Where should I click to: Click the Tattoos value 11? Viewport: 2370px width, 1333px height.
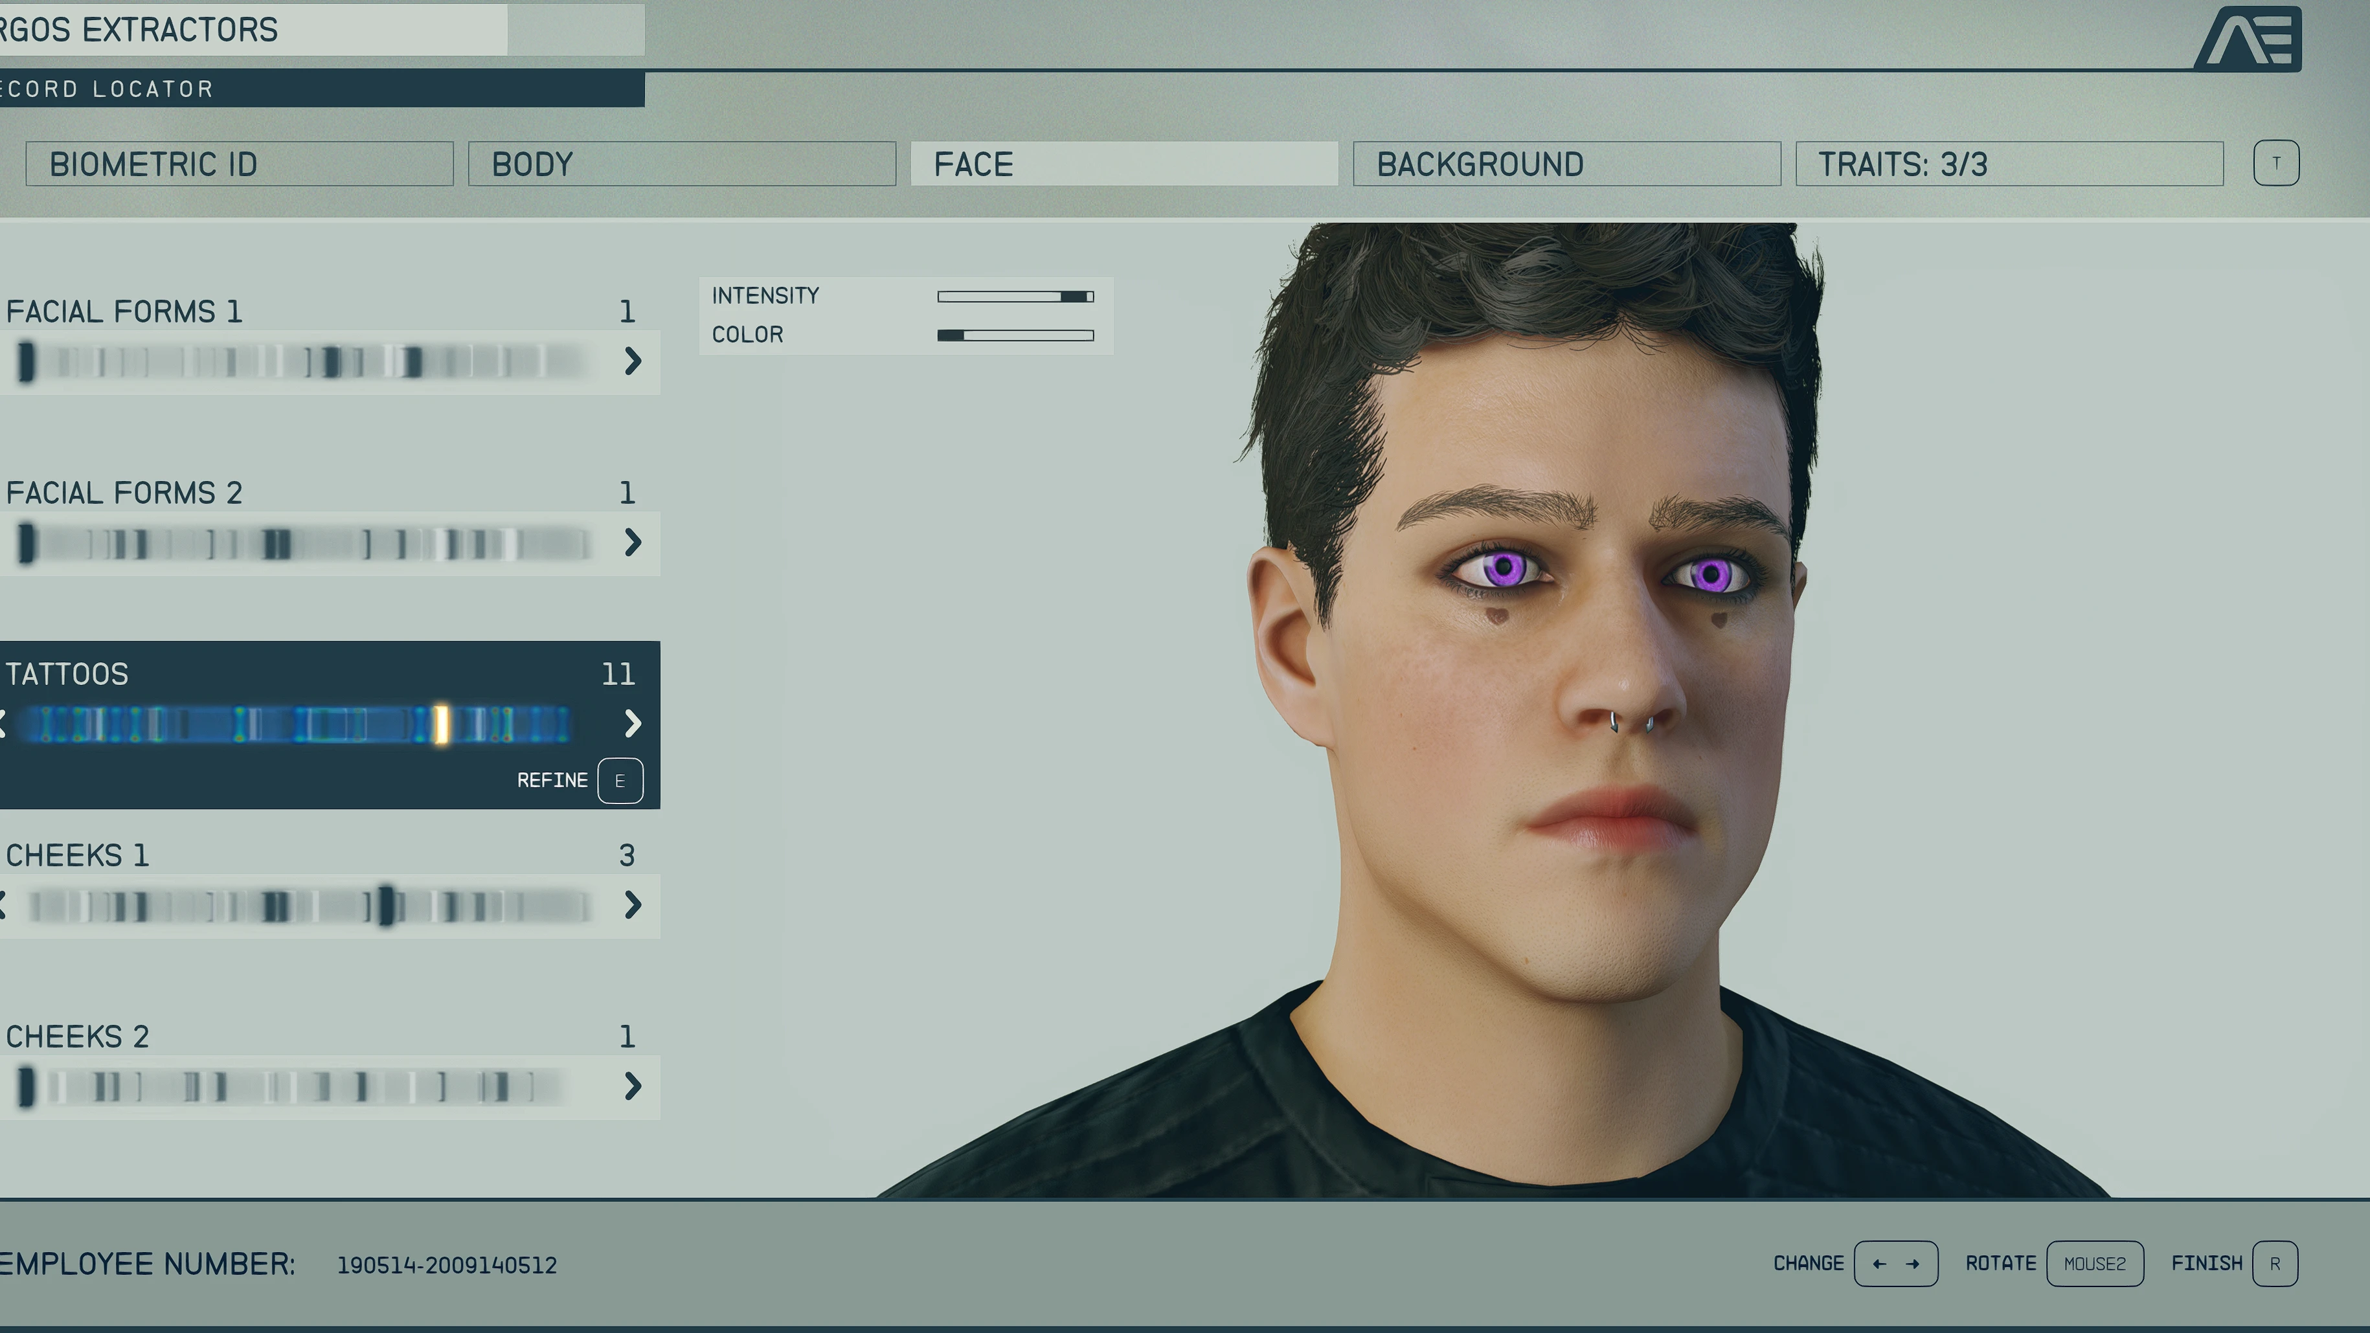coord(618,675)
